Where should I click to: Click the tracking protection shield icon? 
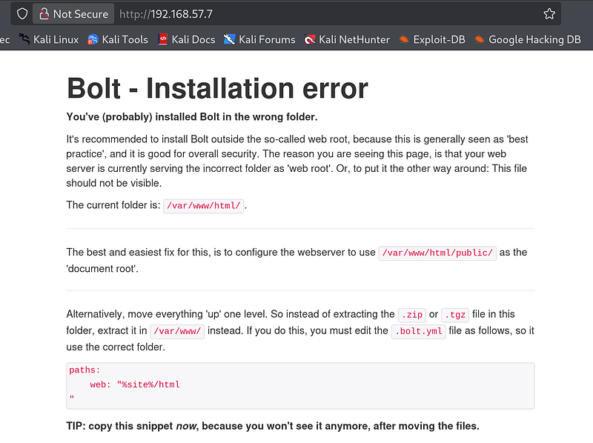(x=22, y=13)
